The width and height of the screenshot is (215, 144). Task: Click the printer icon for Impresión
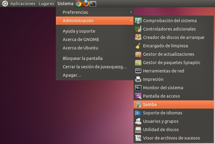(x=138, y=79)
